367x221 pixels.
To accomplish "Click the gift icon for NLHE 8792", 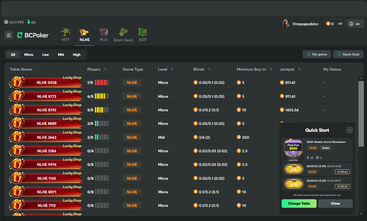I will coord(17,110).
